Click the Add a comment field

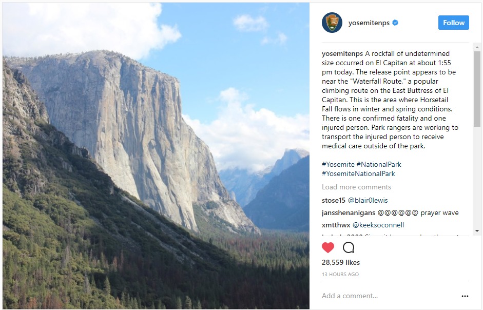point(380,296)
